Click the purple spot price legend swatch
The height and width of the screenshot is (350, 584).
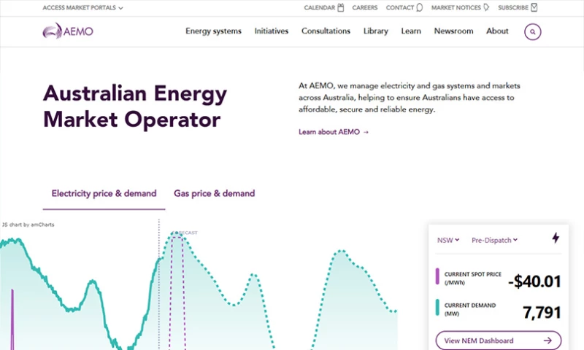[x=437, y=276]
